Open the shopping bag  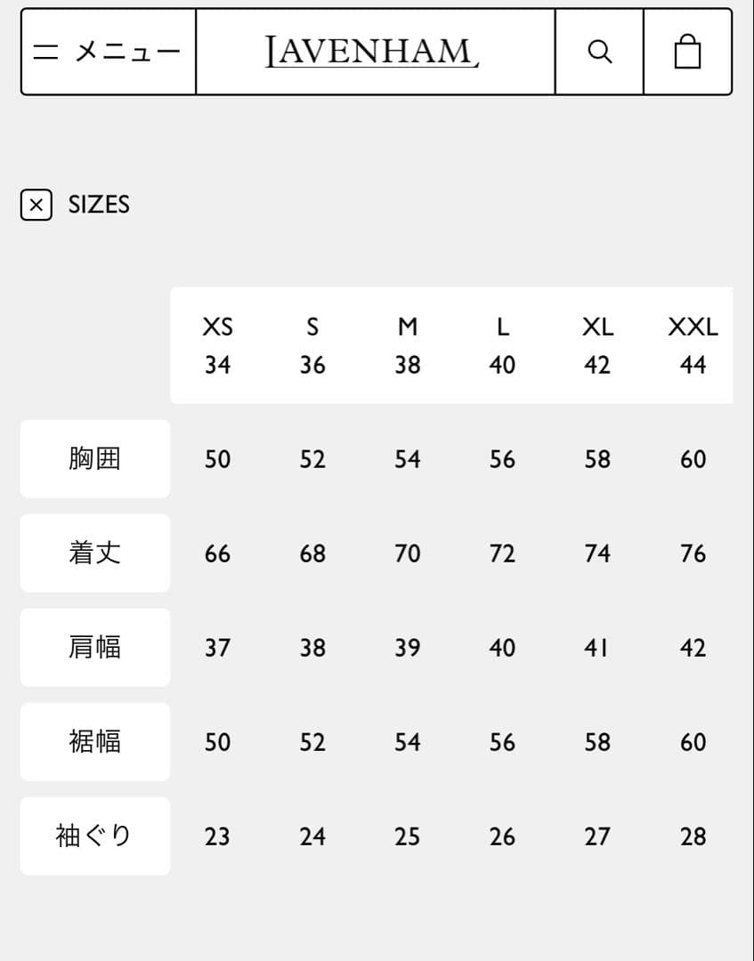[687, 52]
